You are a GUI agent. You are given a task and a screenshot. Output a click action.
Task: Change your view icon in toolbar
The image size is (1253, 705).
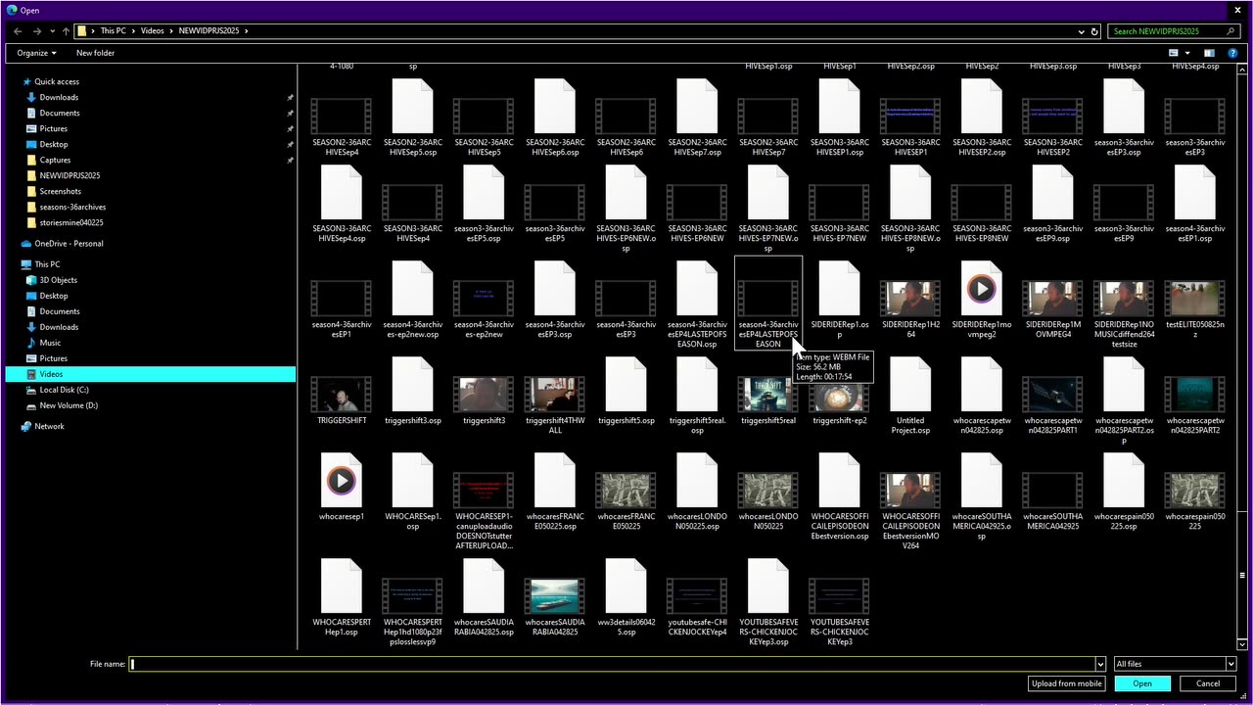pos(1173,53)
